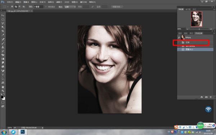Select the Crop tool

coord(3,31)
